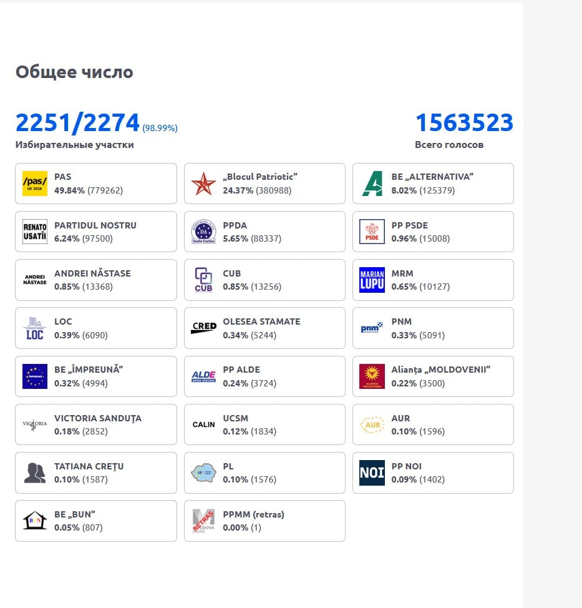Click the PAS 49.84% (779262) result
582x608 pixels.
(x=89, y=190)
